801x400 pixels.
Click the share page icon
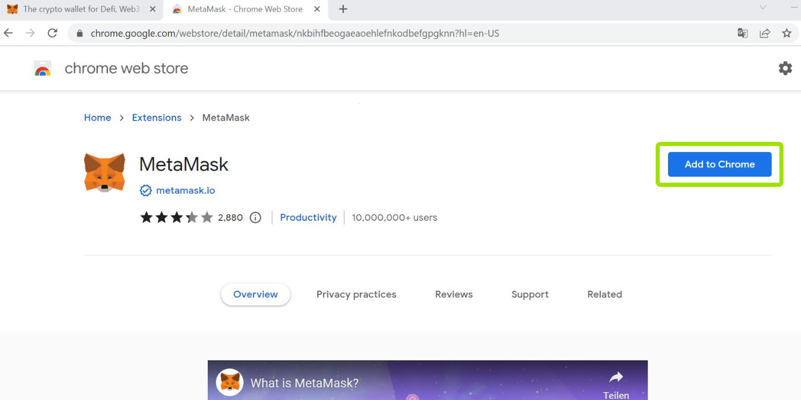click(765, 33)
